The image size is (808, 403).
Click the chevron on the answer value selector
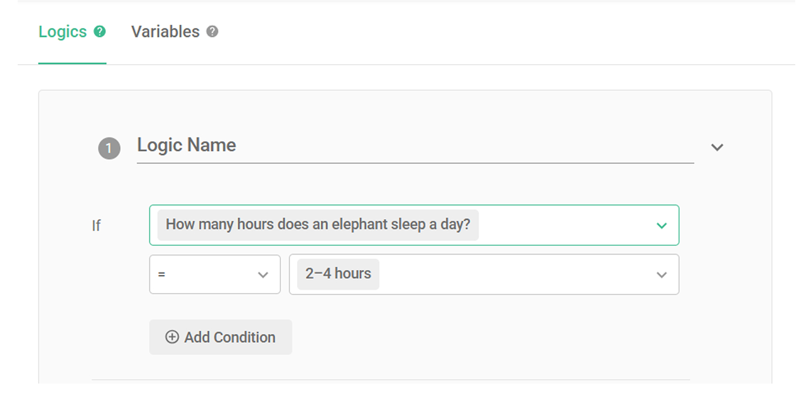pyautogui.click(x=661, y=274)
